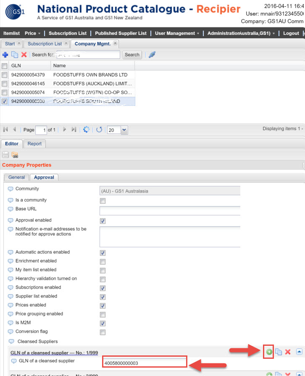Toggle Automatic actions enabled checkbox
305x376 pixels.
[x=103, y=253]
